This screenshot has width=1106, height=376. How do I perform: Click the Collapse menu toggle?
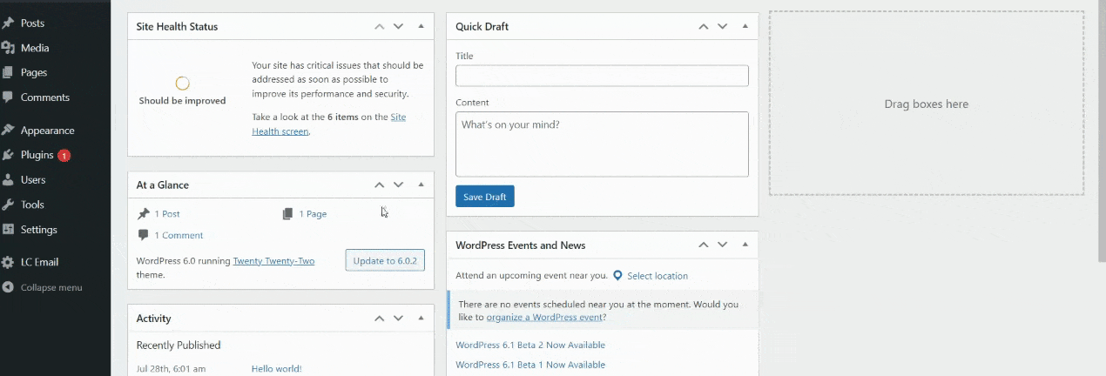click(51, 287)
